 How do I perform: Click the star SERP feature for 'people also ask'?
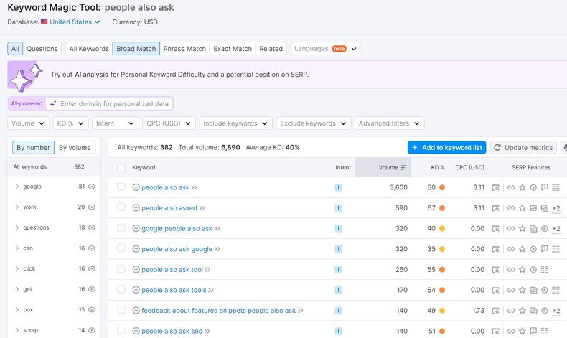(522, 187)
